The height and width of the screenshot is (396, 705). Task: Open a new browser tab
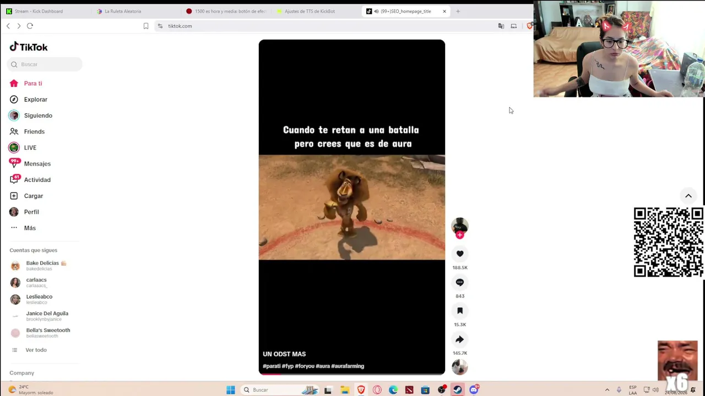pos(458,11)
